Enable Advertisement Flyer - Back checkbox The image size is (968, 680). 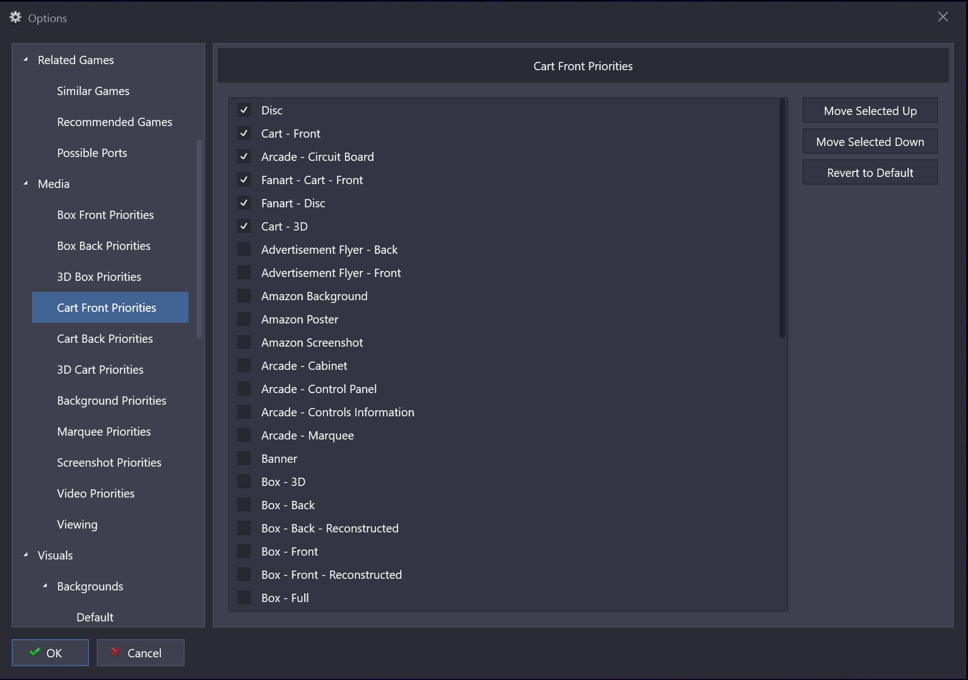coord(244,249)
